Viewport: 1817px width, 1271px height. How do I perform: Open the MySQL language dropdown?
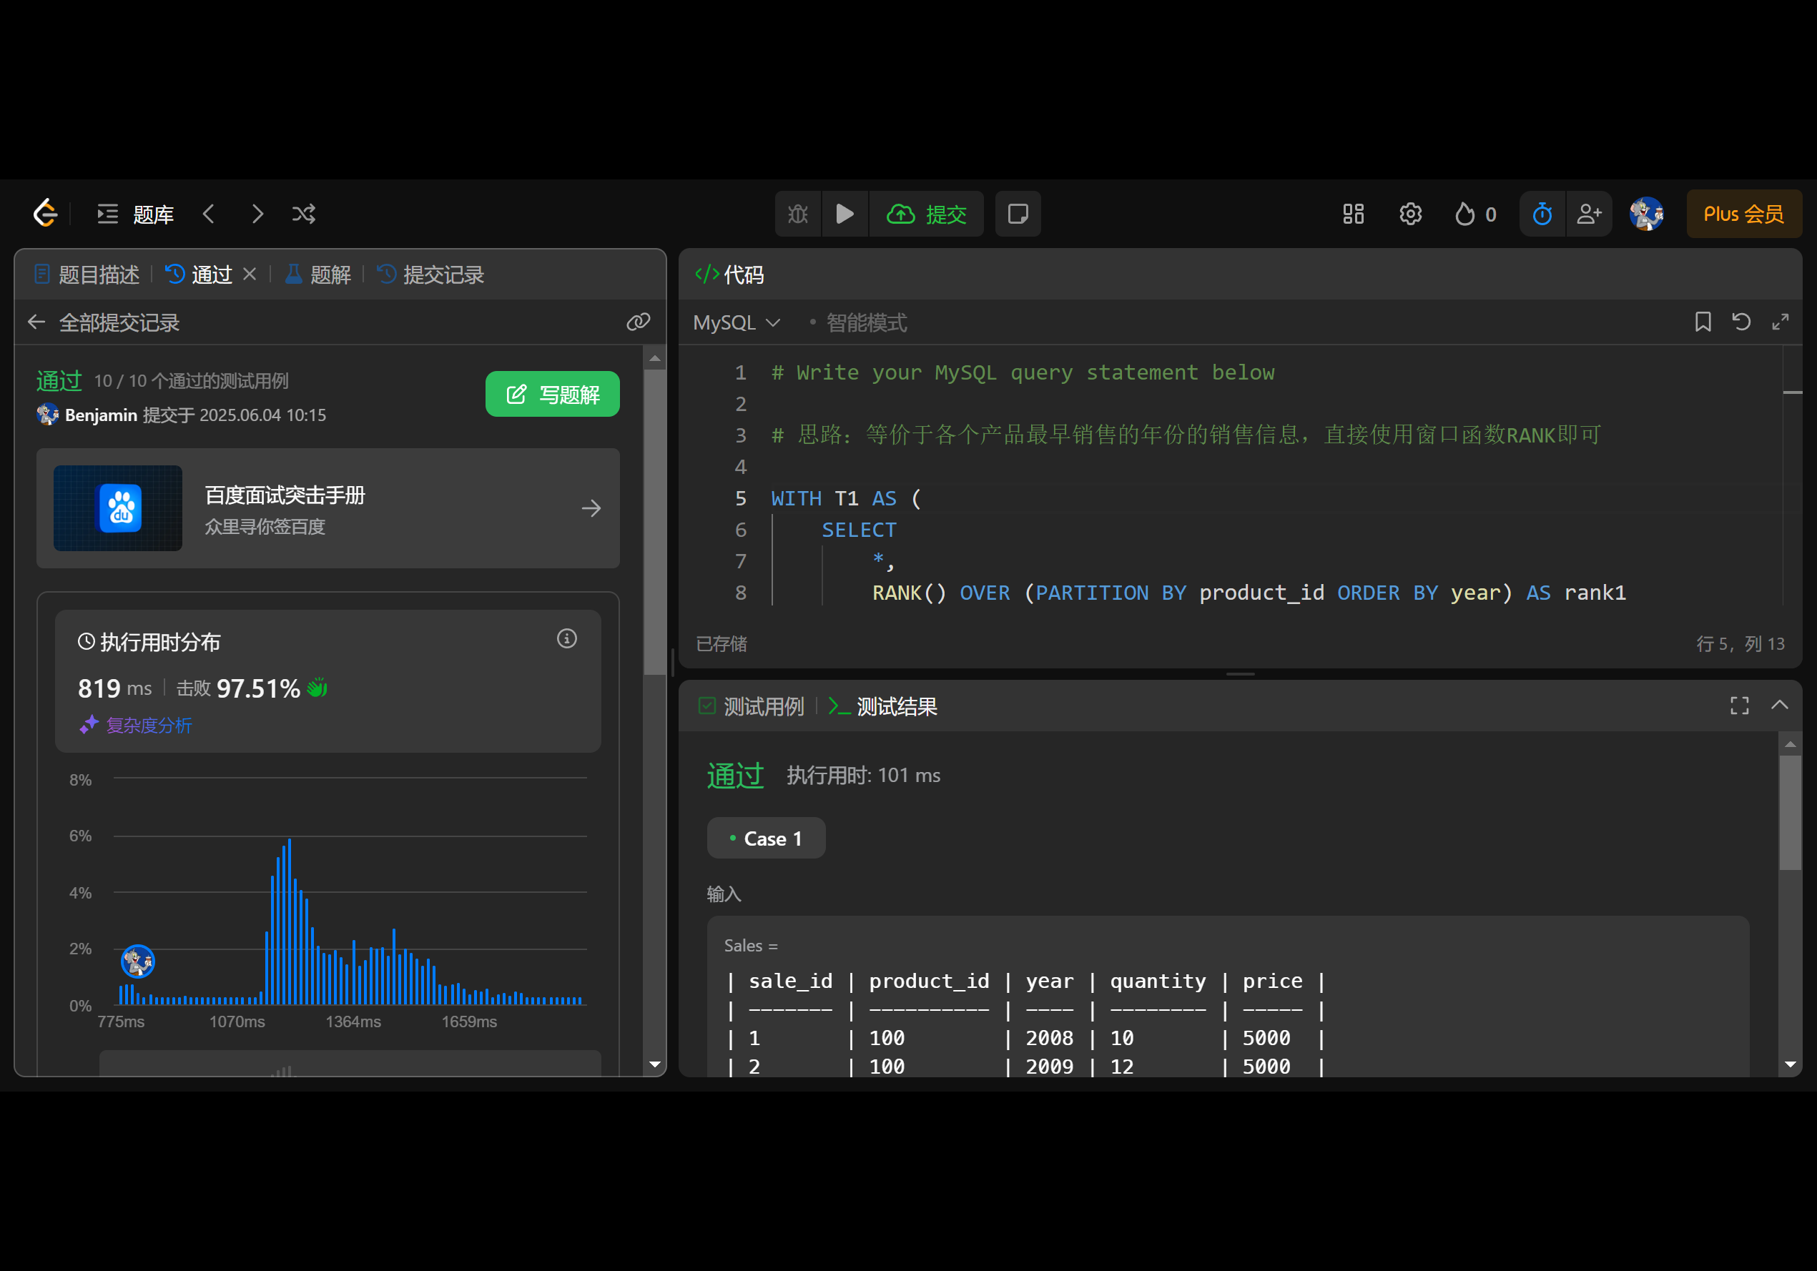[736, 322]
